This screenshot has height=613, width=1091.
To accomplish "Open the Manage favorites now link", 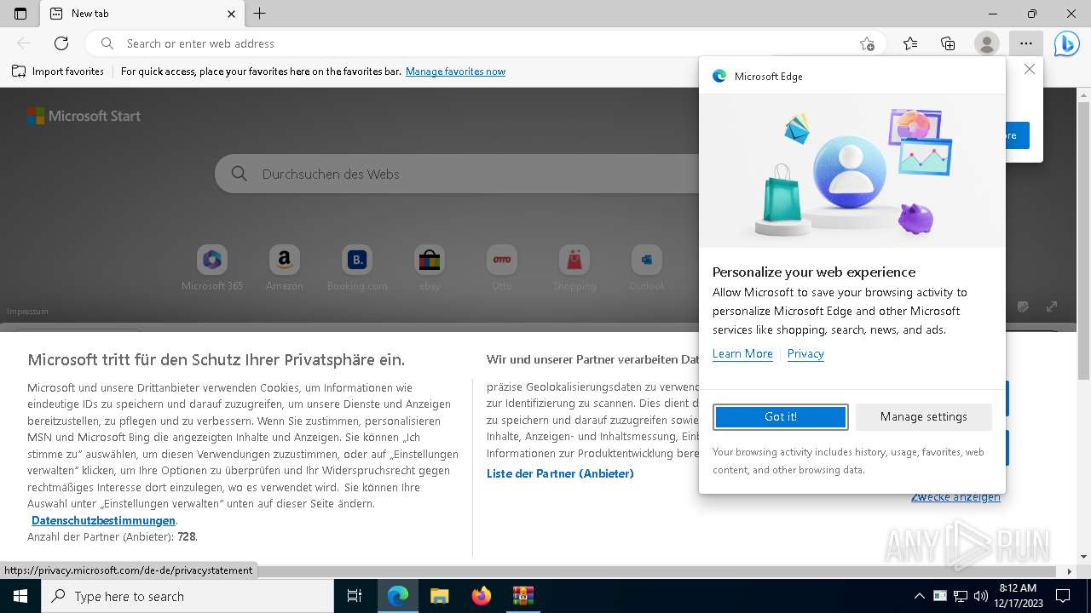I will [x=455, y=72].
